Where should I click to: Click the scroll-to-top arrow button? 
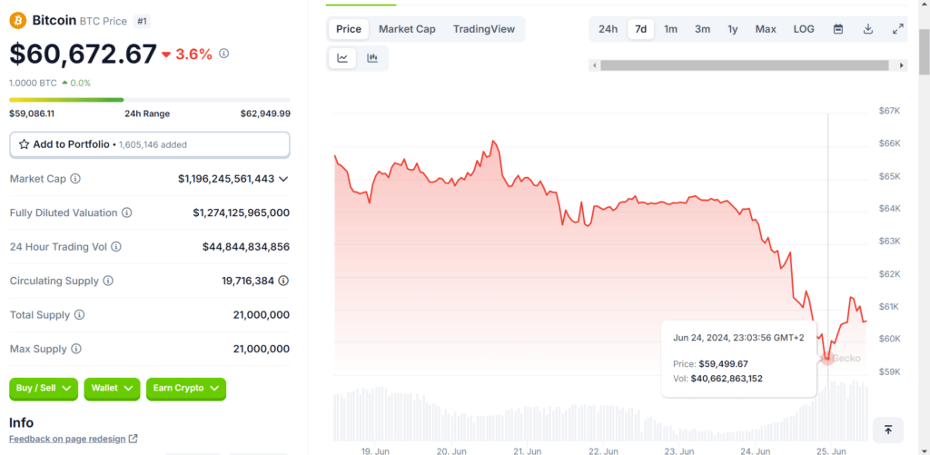pyautogui.click(x=887, y=430)
